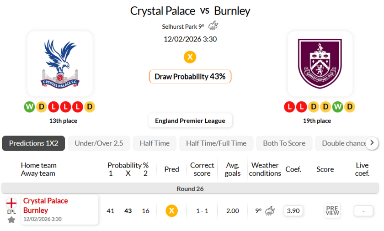Click the England flag EPL icon

tap(11, 204)
